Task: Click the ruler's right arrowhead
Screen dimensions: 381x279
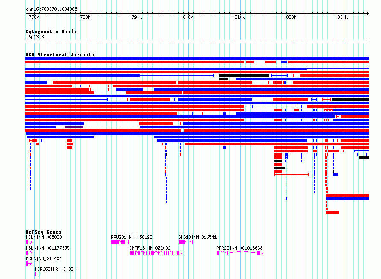Action: pos(368,13)
